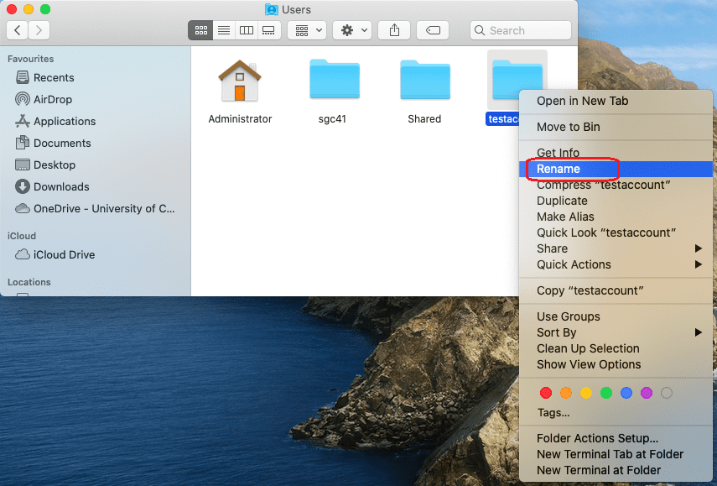The image size is (717, 486).
Task: Select the sgc41 folder icon
Action: (334, 81)
